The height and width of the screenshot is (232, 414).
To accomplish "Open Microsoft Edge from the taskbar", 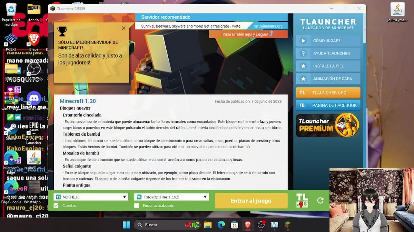I will tap(221, 225).
